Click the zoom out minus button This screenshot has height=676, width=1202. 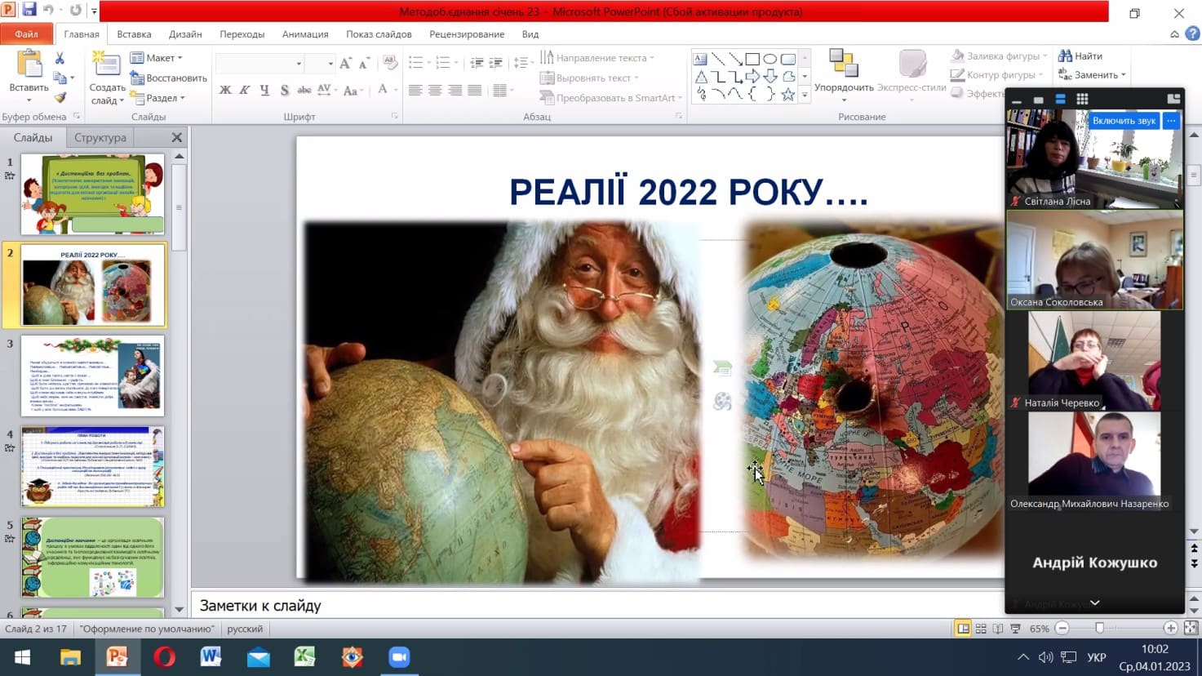coord(1062,628)
